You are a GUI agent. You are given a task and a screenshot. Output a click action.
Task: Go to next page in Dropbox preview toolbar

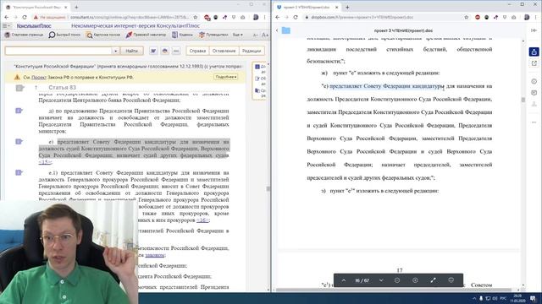(x=381, y=280)
